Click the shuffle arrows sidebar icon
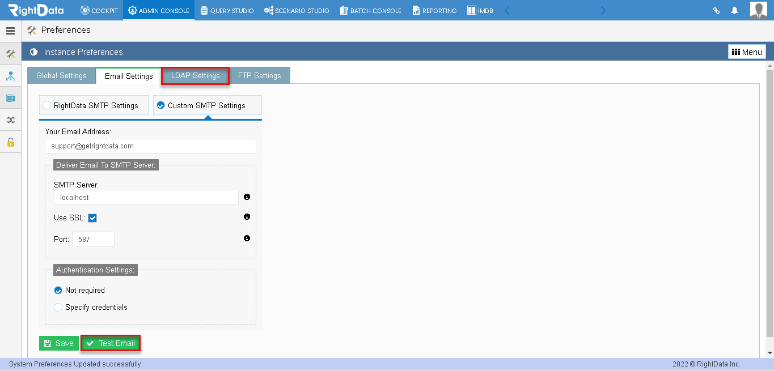The width and height of the screenshot is (774, 371). pos(10,120)
